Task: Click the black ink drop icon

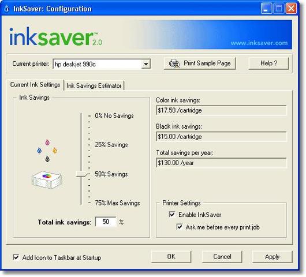Action: point(47,159)
